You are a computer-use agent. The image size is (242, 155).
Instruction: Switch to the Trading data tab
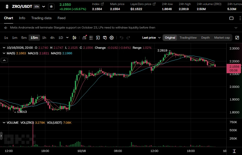tap(41, 18)
